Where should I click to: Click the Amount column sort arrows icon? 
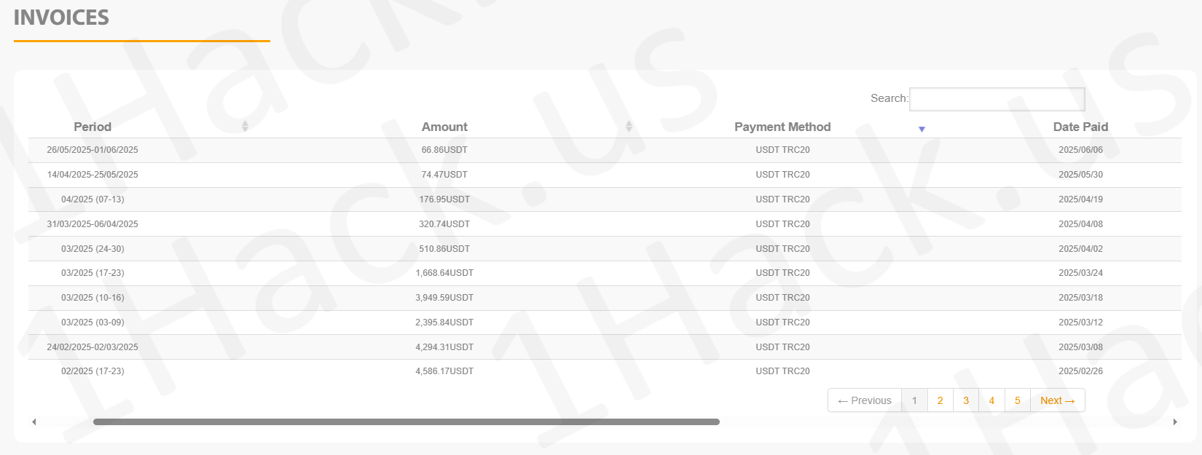(629, 127)
